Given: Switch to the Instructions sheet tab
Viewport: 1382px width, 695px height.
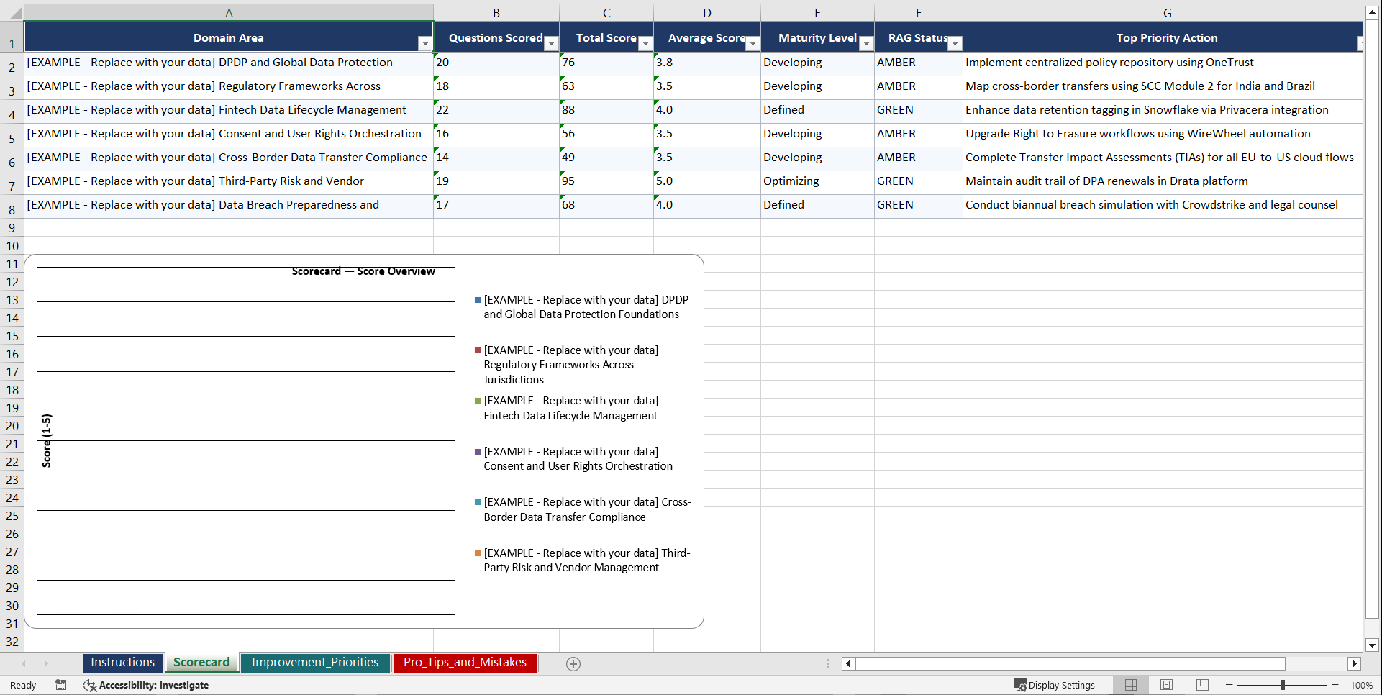Looking at the screenshot, I should coord(122,662).
